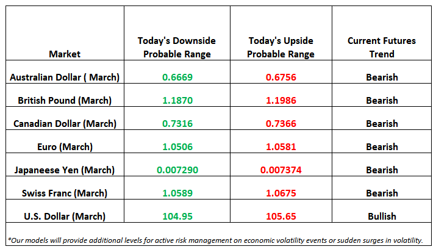Select Today's Upside Probable Range header
This screenshot has height=252, width=436.
(x=281, y=47)
